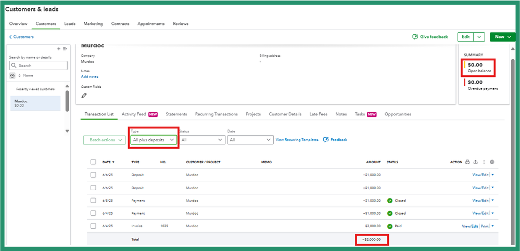Click the Add notes link

90,77
